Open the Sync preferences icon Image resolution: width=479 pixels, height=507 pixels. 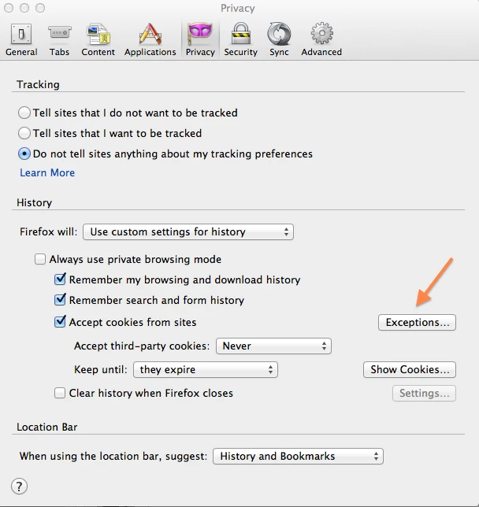(x=279, y=34)
